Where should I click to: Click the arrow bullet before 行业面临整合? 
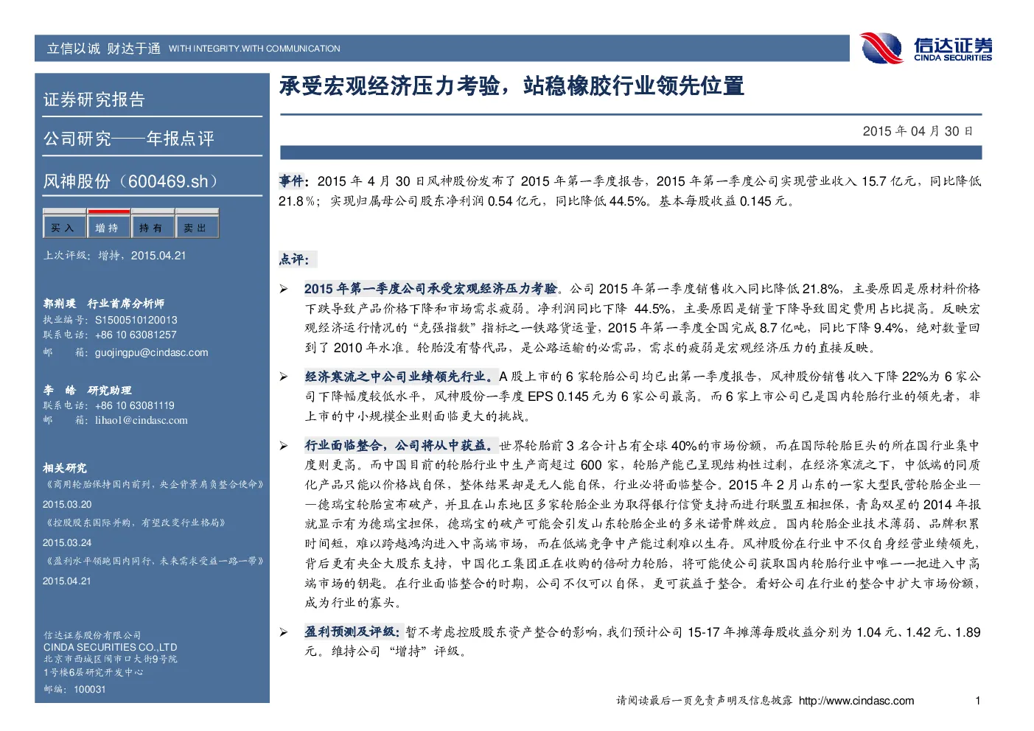click(x=284, y=446)
